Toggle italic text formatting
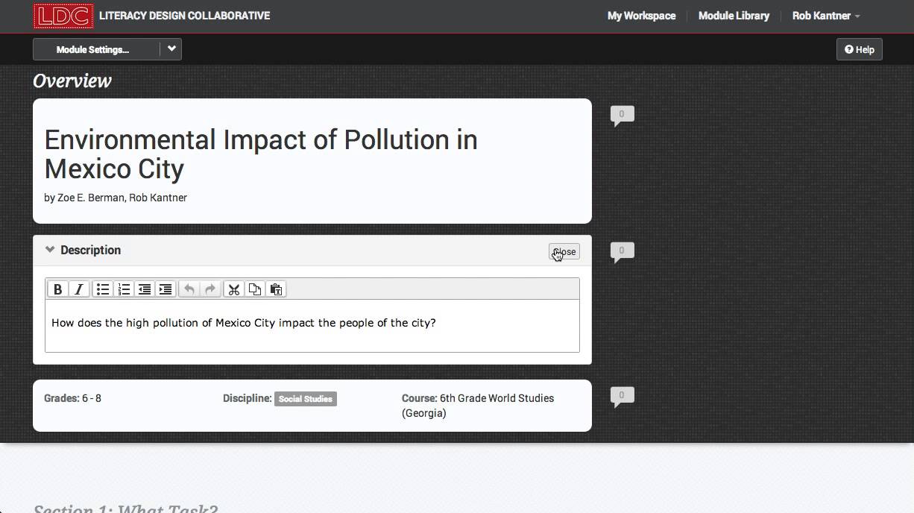The image size is (914, 513). pos(78,289)
